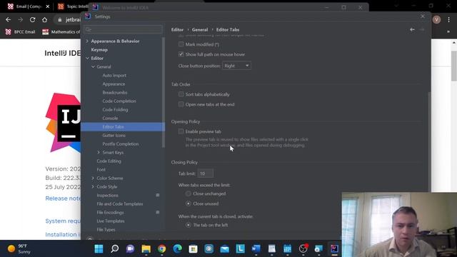The image size is (457, 257).
Task: Switch to Email browser tab
Action: pyautogui.click(x=29, y=6)
